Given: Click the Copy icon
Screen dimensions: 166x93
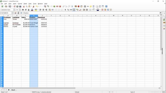Looking at the screenshot, I should pyautogui.click(x=27, y=6).
